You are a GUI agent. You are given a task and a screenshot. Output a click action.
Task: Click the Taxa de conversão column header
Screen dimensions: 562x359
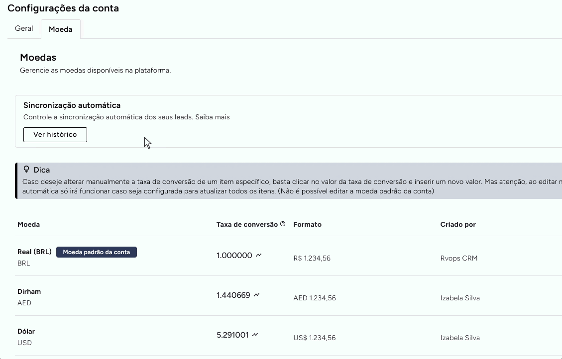[x=247, y=224]
